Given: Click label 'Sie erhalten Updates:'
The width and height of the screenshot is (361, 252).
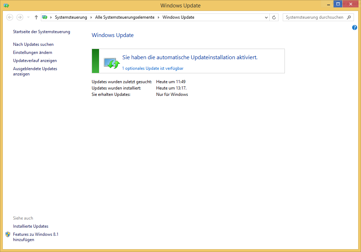Looking at the screenshot, I should click(x=111, y=94).
